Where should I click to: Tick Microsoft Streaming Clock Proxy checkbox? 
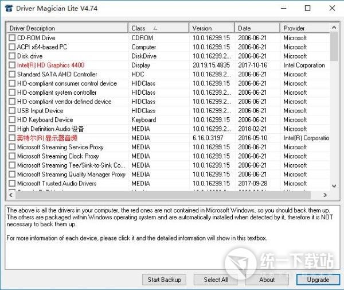[x=12, y=156]
